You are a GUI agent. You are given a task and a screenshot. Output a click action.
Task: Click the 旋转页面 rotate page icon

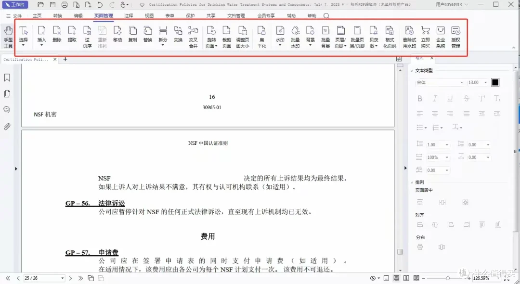[211, 31]
